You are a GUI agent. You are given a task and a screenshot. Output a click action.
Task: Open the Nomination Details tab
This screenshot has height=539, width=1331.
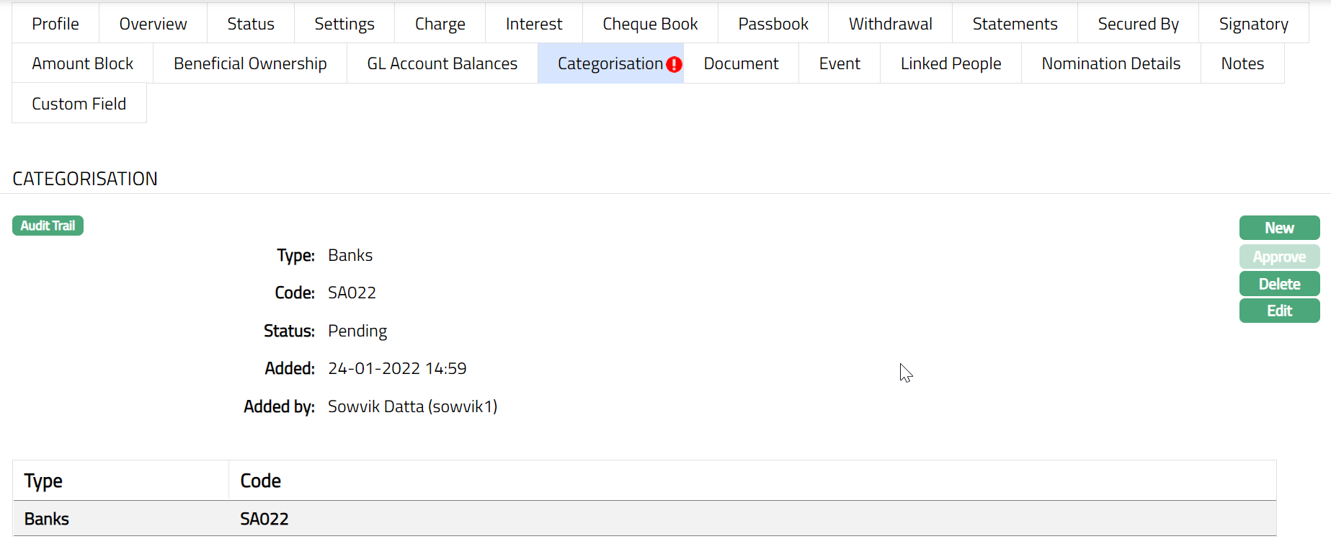1110,63
